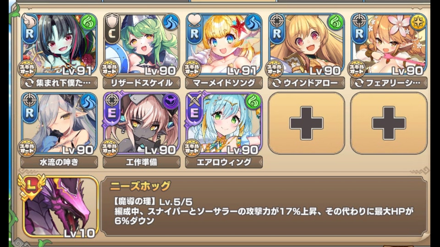Pick the フェアリーシ… fairy card
The width and height of the screenshot is (440, 247).
tap(389, 44)
